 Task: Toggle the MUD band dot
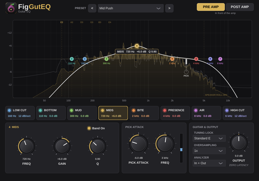(71, 110)
